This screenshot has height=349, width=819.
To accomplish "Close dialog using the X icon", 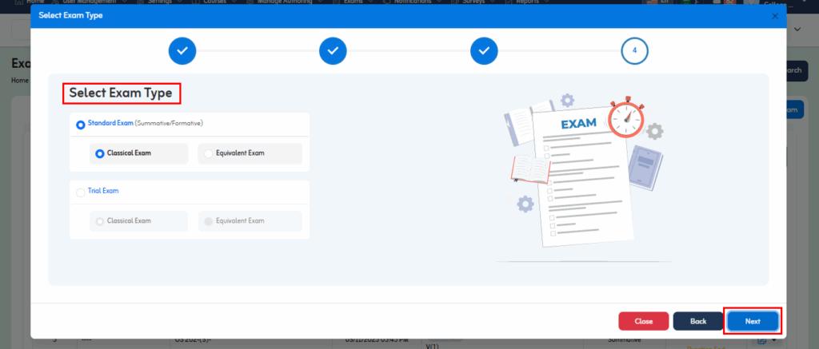I will click(x=774, y=16).
